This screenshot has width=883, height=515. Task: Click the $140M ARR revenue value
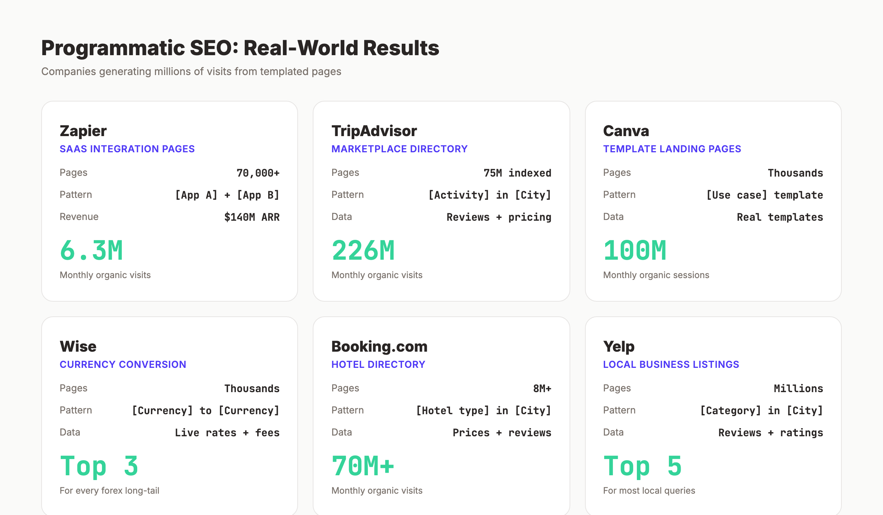(252, 217)
